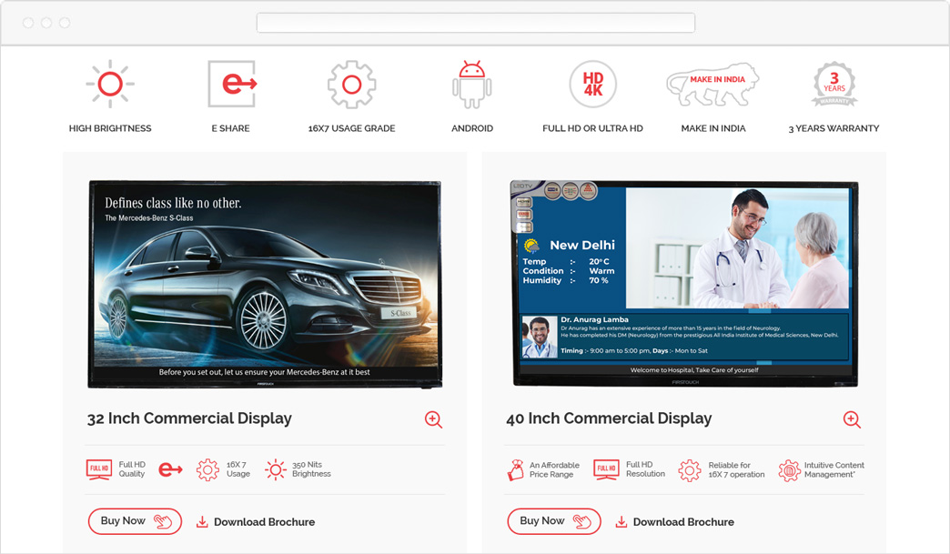950x554 pixels.
Task: Click An Affordable Price Range text
Action: click(x=554, y=469)
